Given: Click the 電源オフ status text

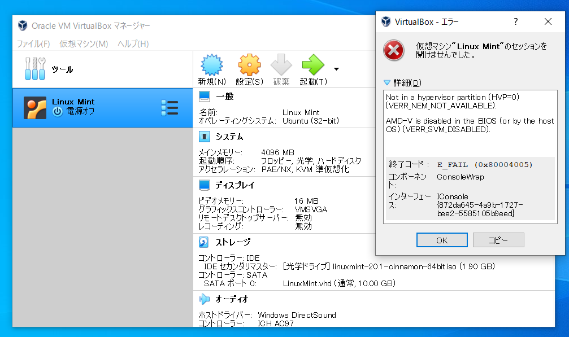Looking at the screenshot, I should click(x=80, y=111).
